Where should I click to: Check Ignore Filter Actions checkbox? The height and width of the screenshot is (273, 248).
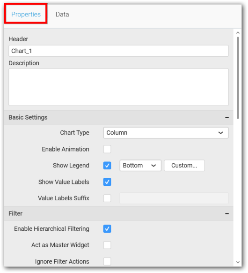point(107,262)
